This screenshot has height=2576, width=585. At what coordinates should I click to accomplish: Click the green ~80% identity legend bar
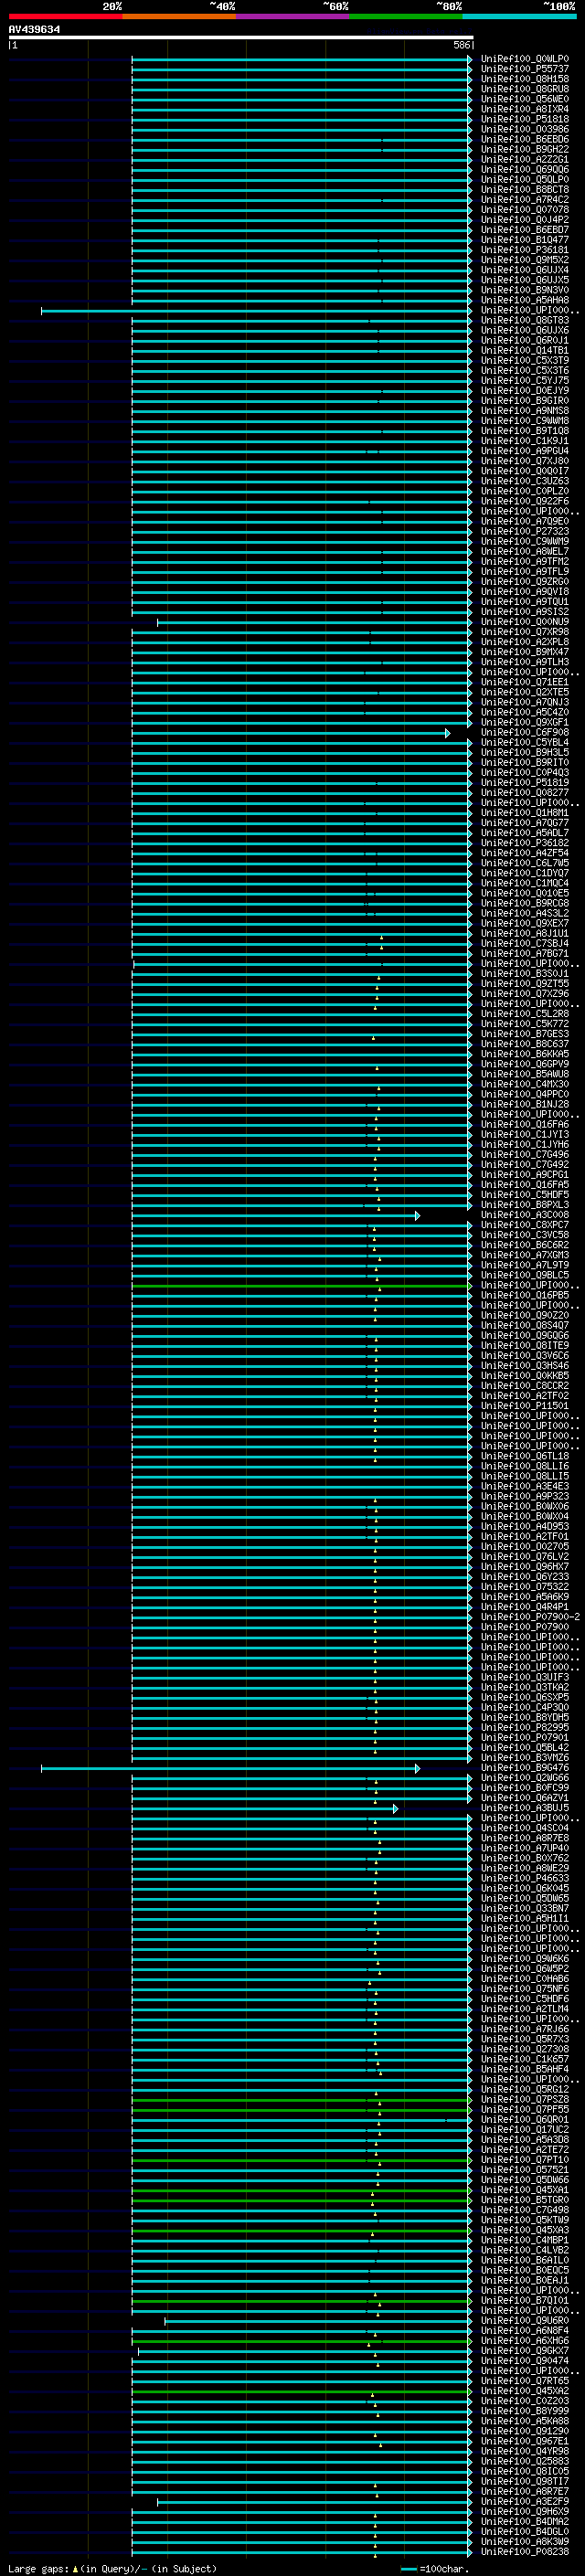(406, 16)
